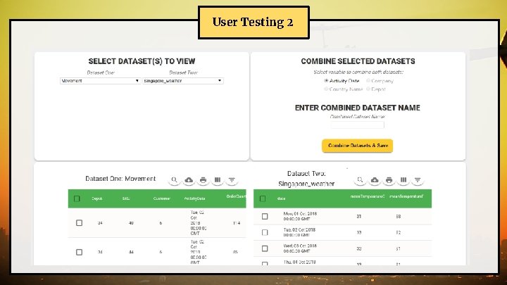507x285 pixels.
Task: Tick checkbox for Movement row with SKU 40
Action: 79,222
